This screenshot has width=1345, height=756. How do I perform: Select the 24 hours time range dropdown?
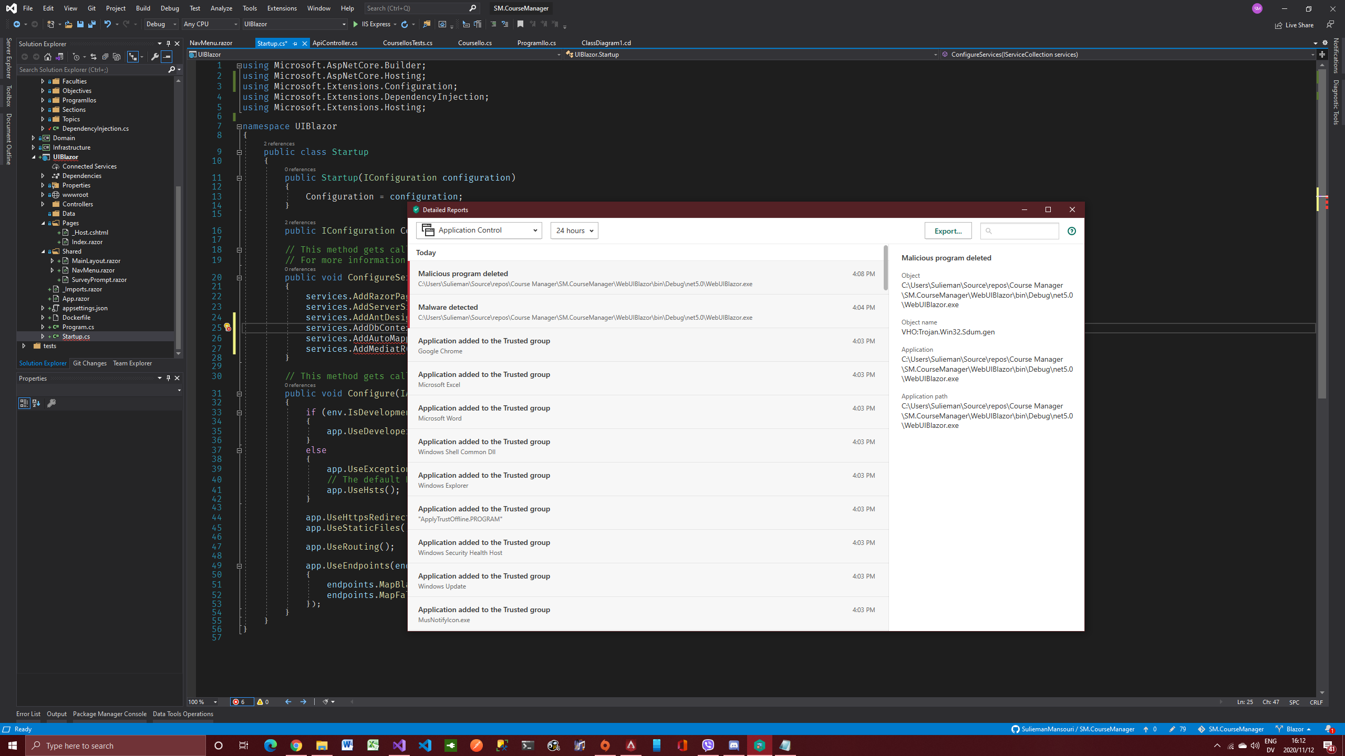pos(574,230)
